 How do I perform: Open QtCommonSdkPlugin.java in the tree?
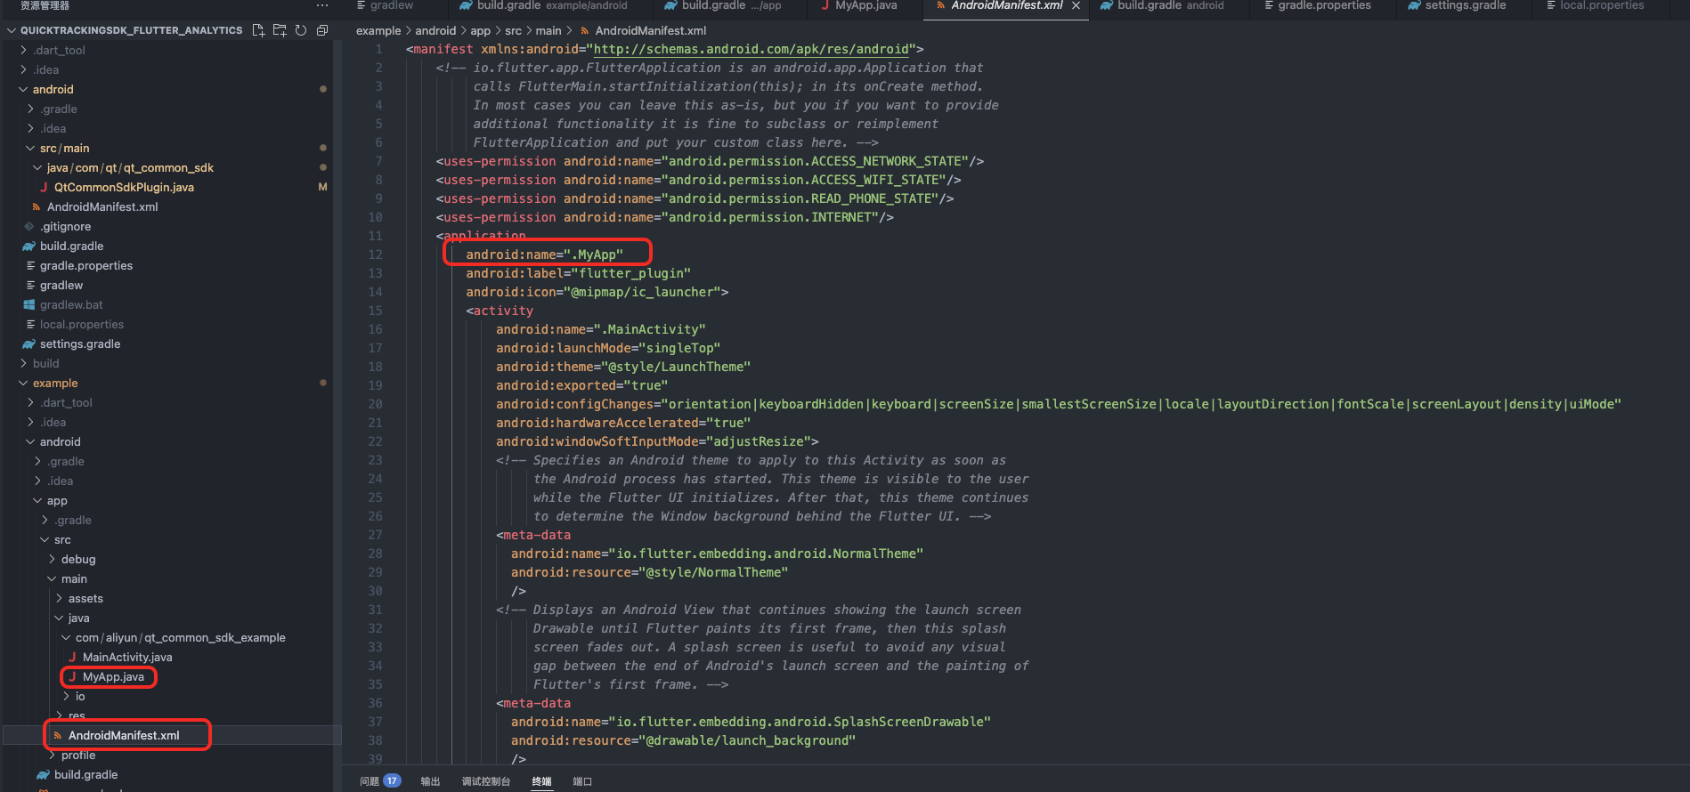pyautogui.click(x=124, y=187)
